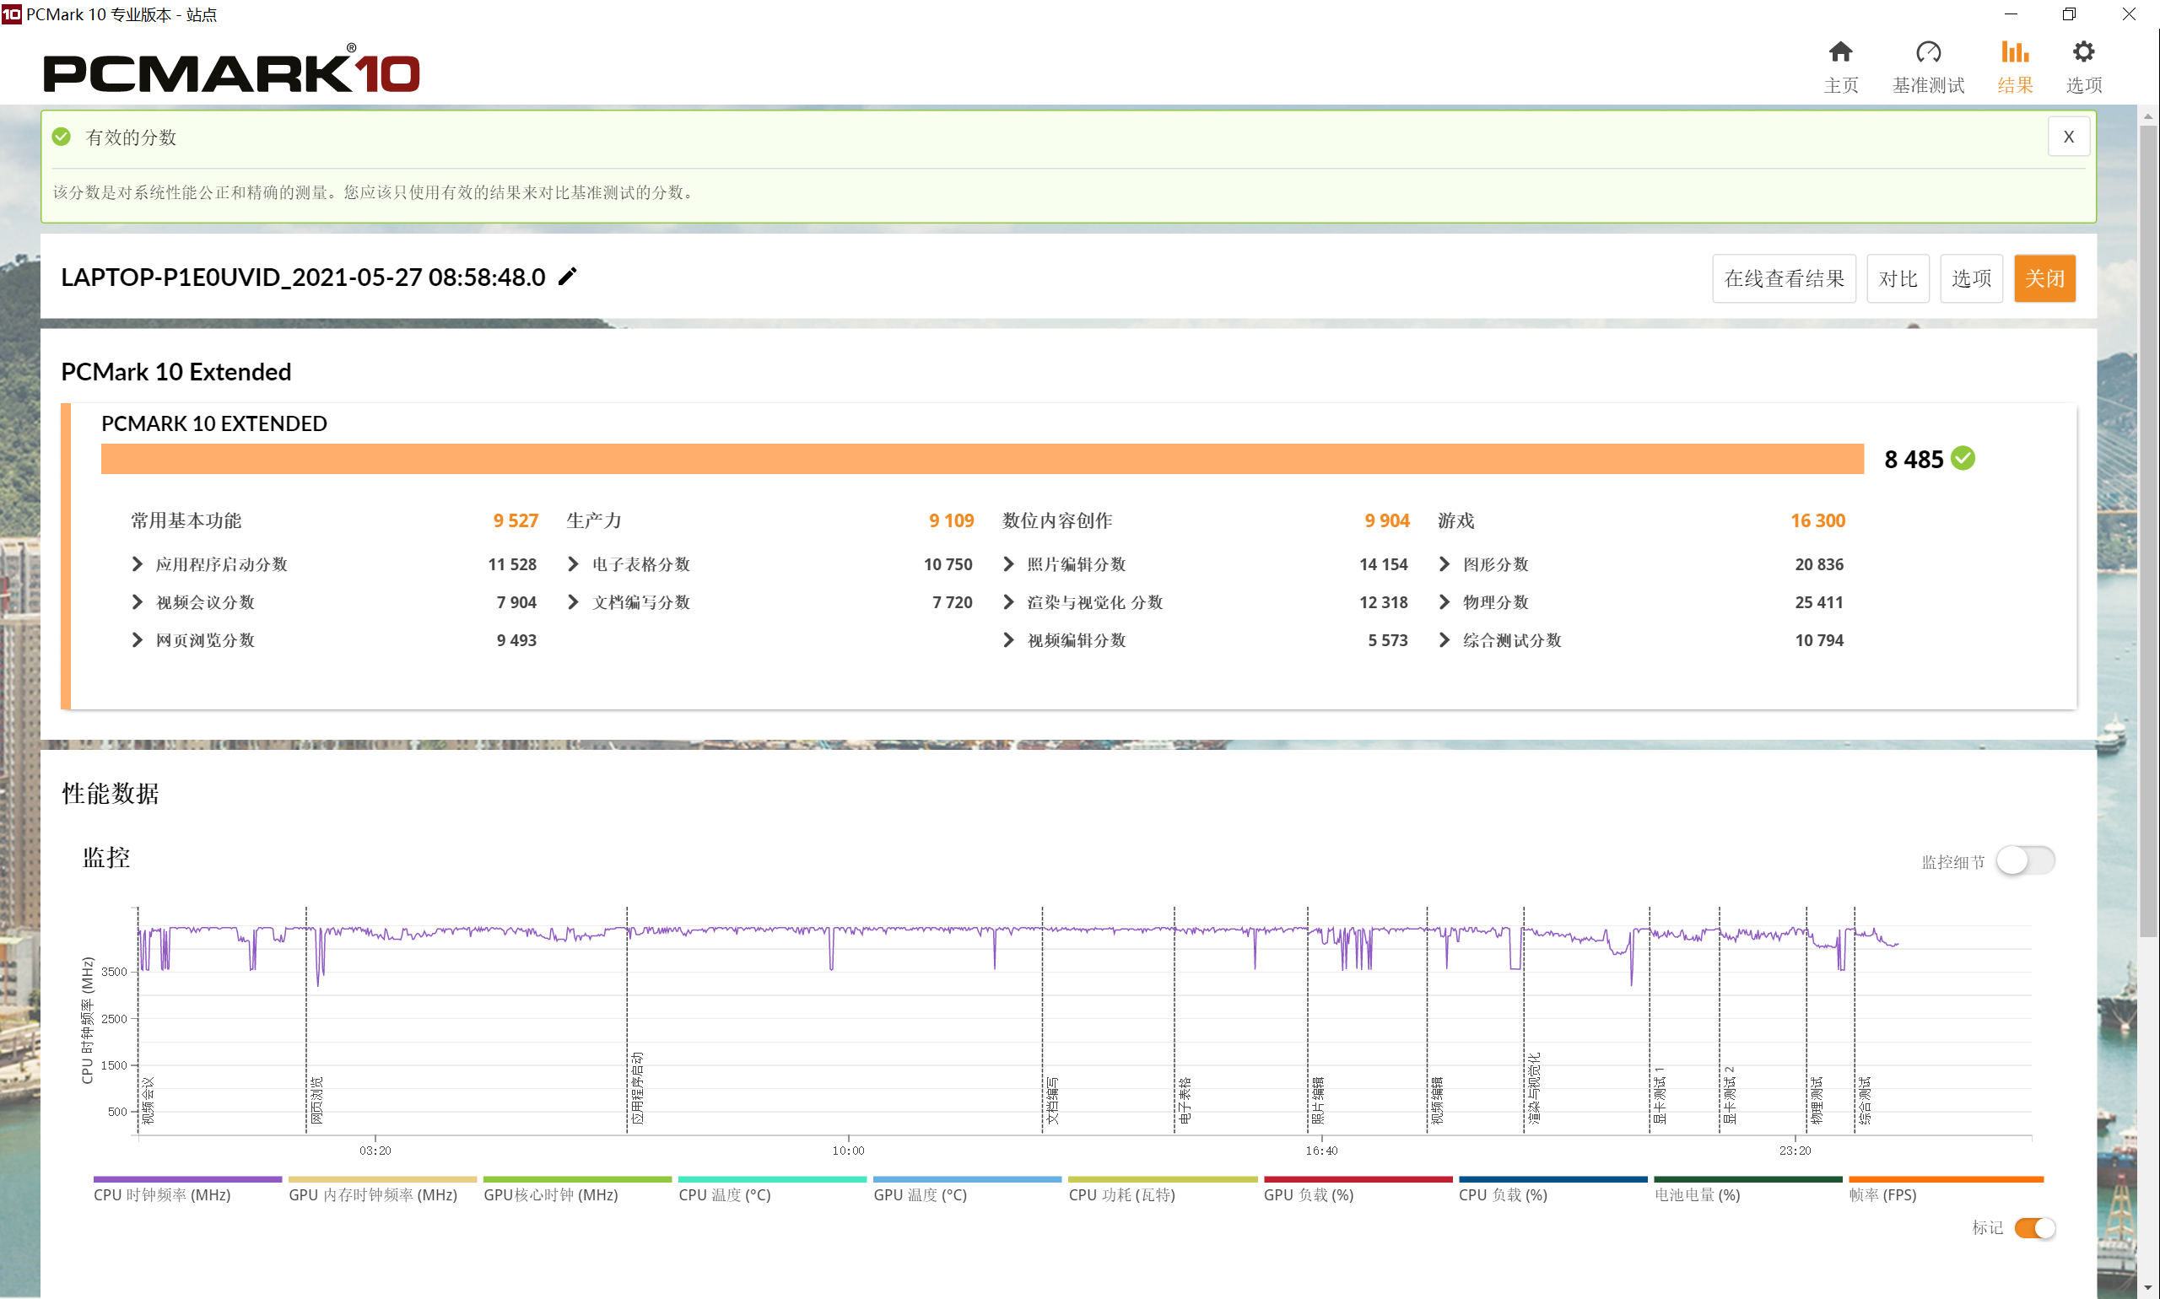Expand the photo editing score (照片编辑分数) row
This screenshot has width=2160, height=1299.
pos(1008,564)
